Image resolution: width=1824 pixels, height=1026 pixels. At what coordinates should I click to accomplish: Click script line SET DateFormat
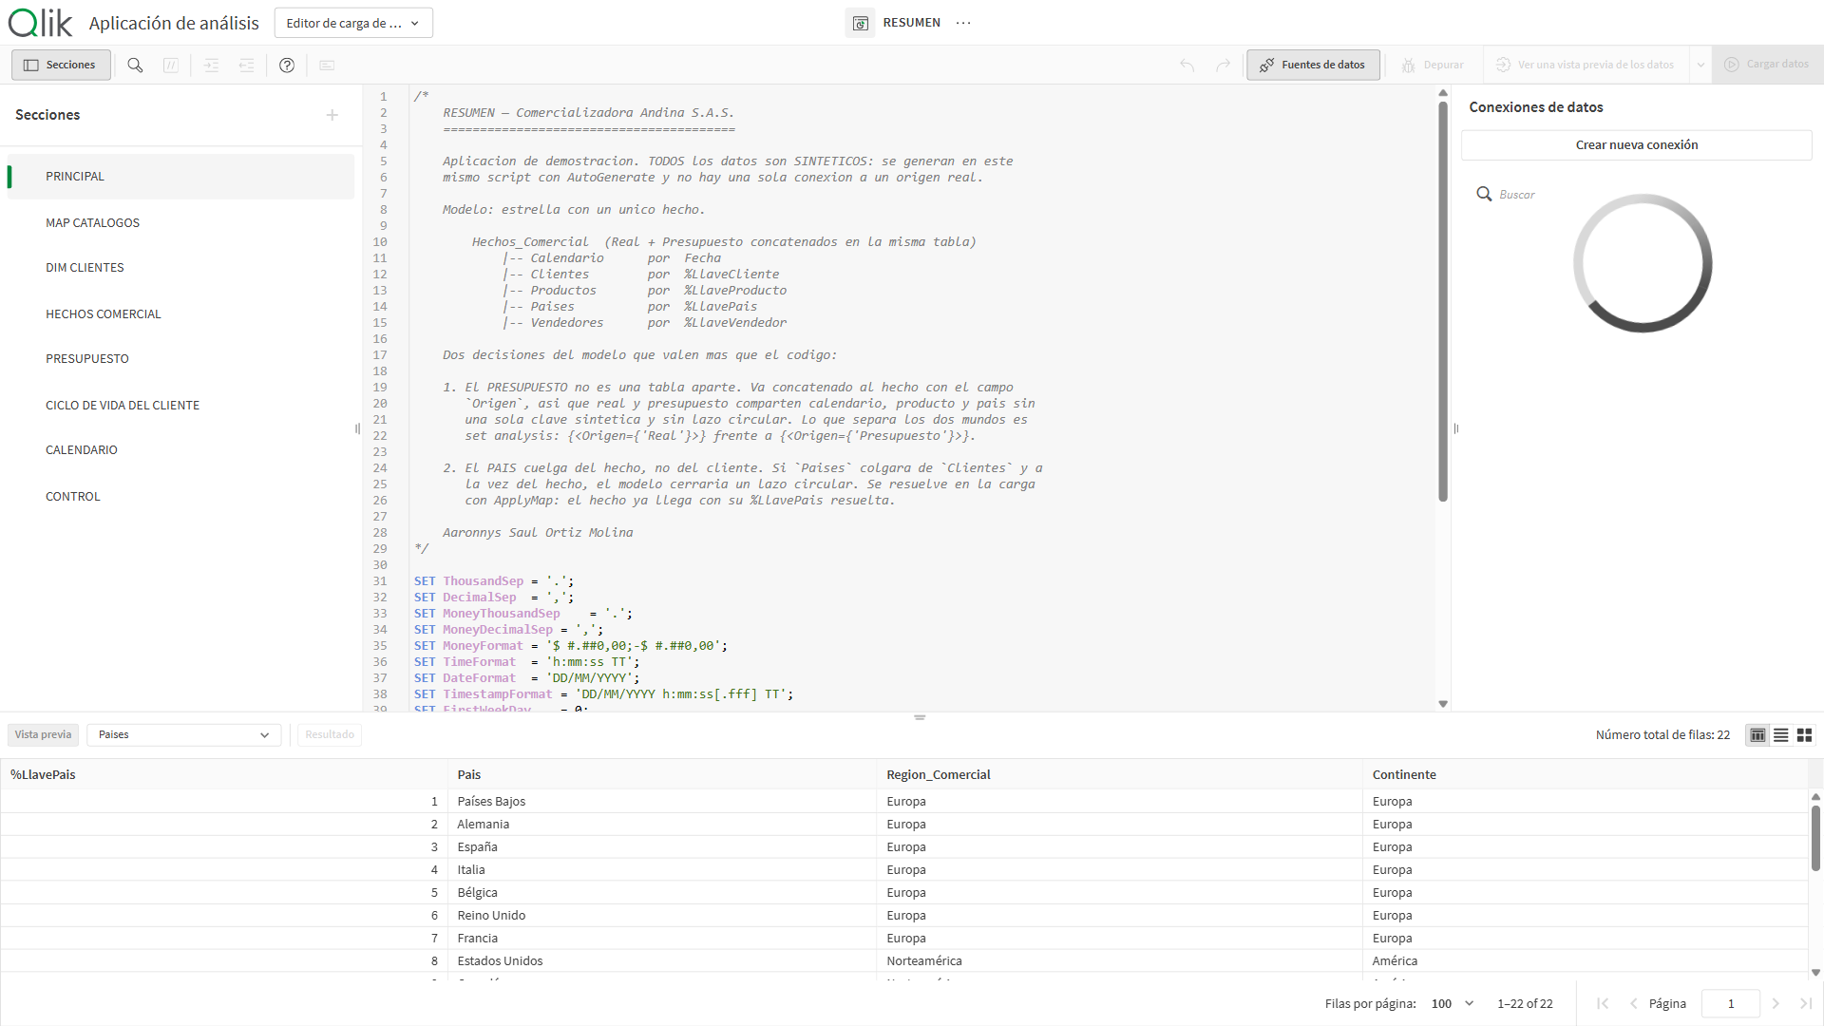[x=527, y=678]
